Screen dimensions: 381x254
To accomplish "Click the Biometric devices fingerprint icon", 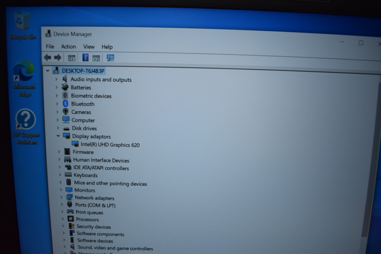I will tap(65, 96).
